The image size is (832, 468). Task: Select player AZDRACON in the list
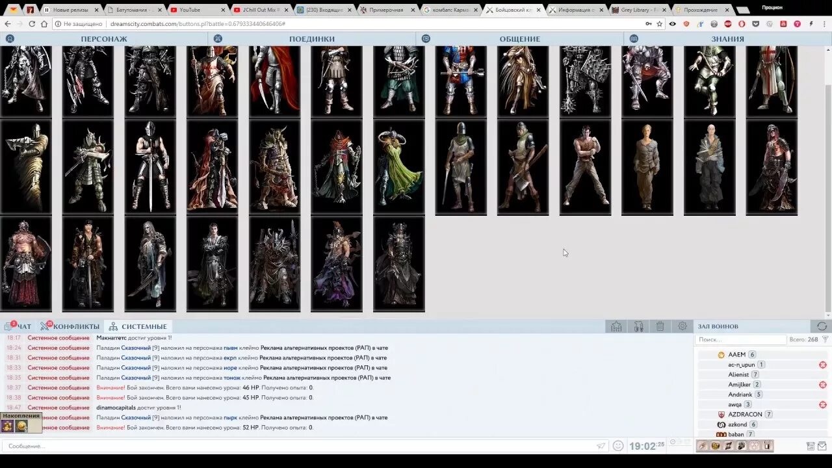click(745, 414)
